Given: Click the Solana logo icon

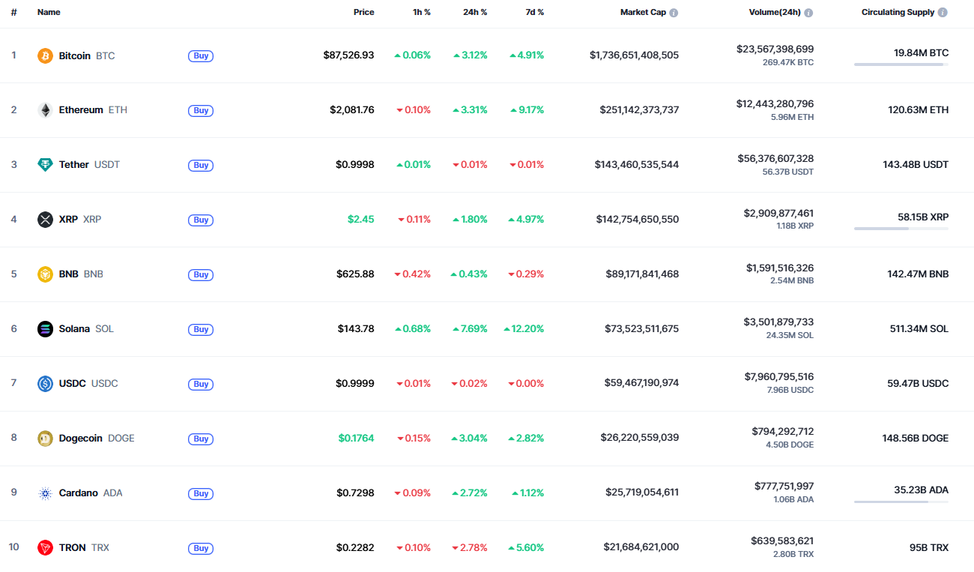Looking at the screenshot, I should click(45, 329).
